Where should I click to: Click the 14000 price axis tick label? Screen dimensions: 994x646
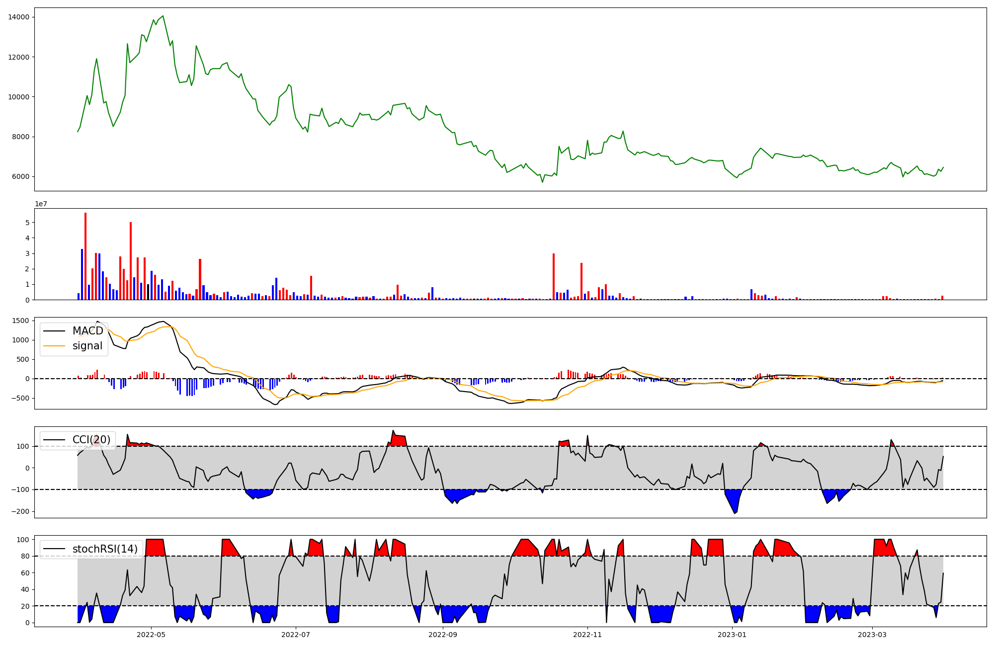(x=19, y=17)
